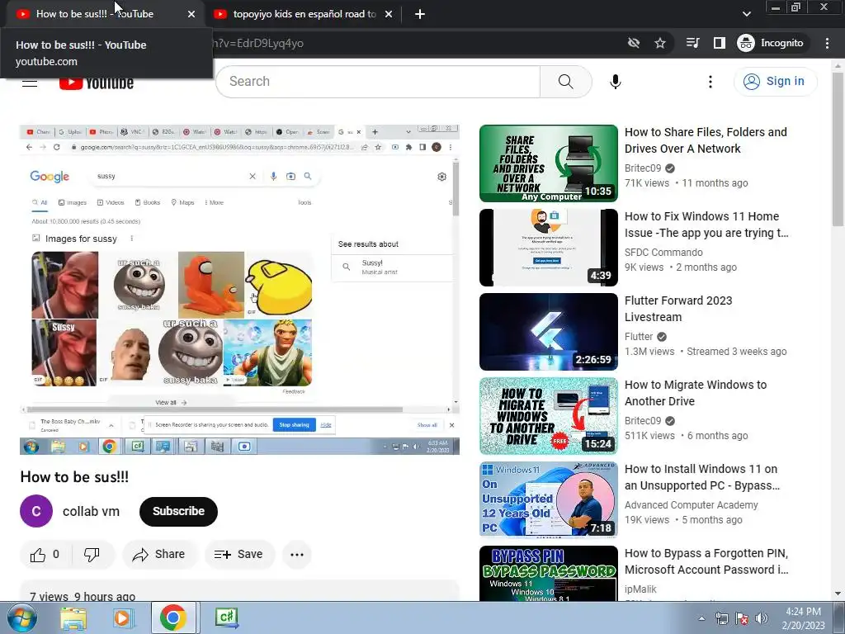Image resolution: width=845 pixels, height=634 pixels.
Task: Click the YouTube logo
Action: pos(97,83)
